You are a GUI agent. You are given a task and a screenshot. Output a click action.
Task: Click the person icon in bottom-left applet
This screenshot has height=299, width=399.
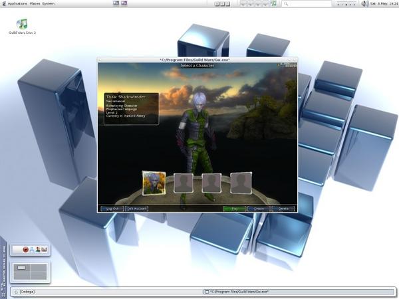(38, 250)
